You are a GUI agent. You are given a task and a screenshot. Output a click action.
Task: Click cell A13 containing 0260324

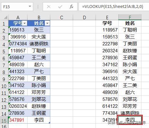pos(18,106)
